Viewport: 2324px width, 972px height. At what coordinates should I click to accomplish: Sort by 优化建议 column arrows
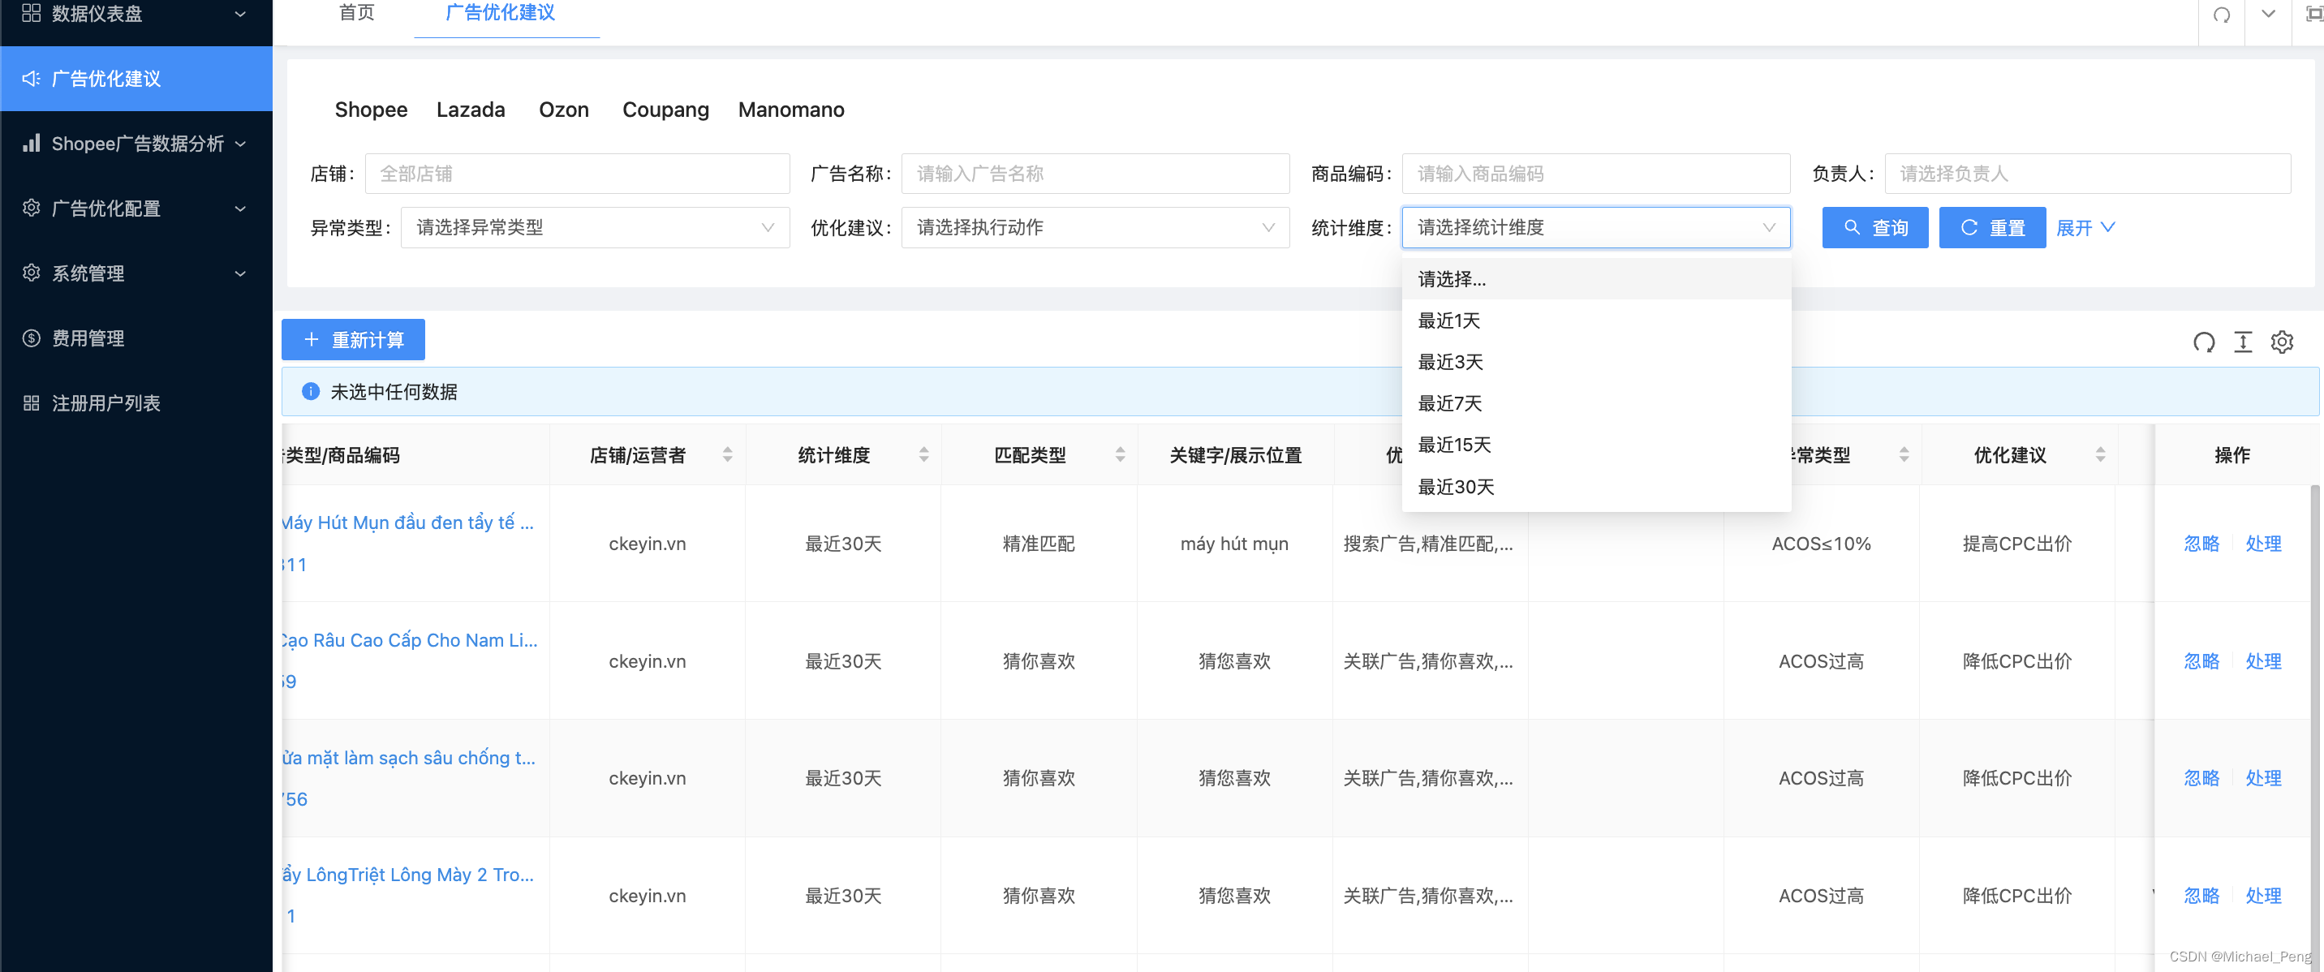click(2100, 454)
